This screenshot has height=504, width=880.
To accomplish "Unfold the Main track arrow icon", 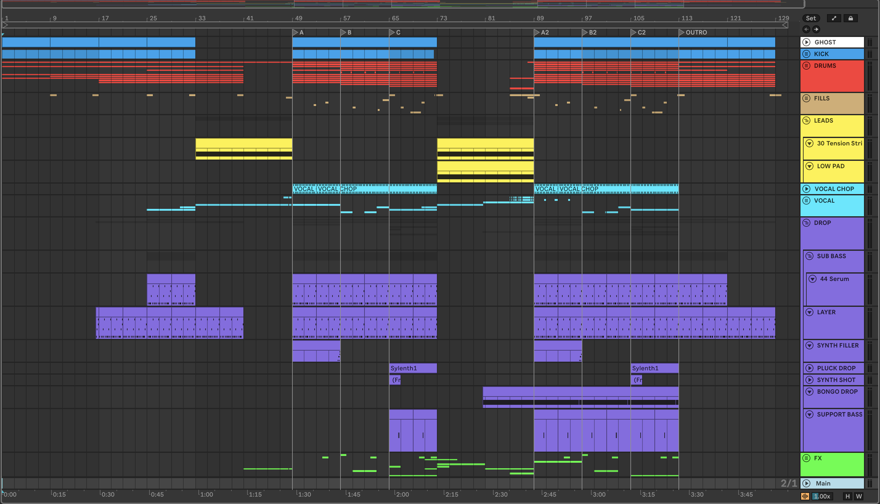I will coord(806,483).
